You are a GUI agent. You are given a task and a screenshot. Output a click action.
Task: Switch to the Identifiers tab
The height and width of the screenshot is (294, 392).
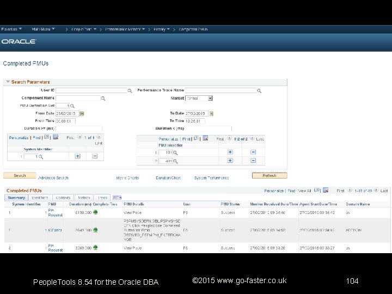(x=40, y=198)
